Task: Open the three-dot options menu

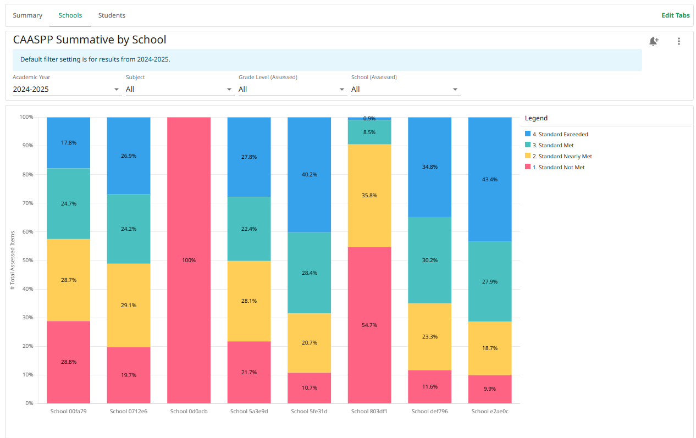Action: click(x=679, y=41)
